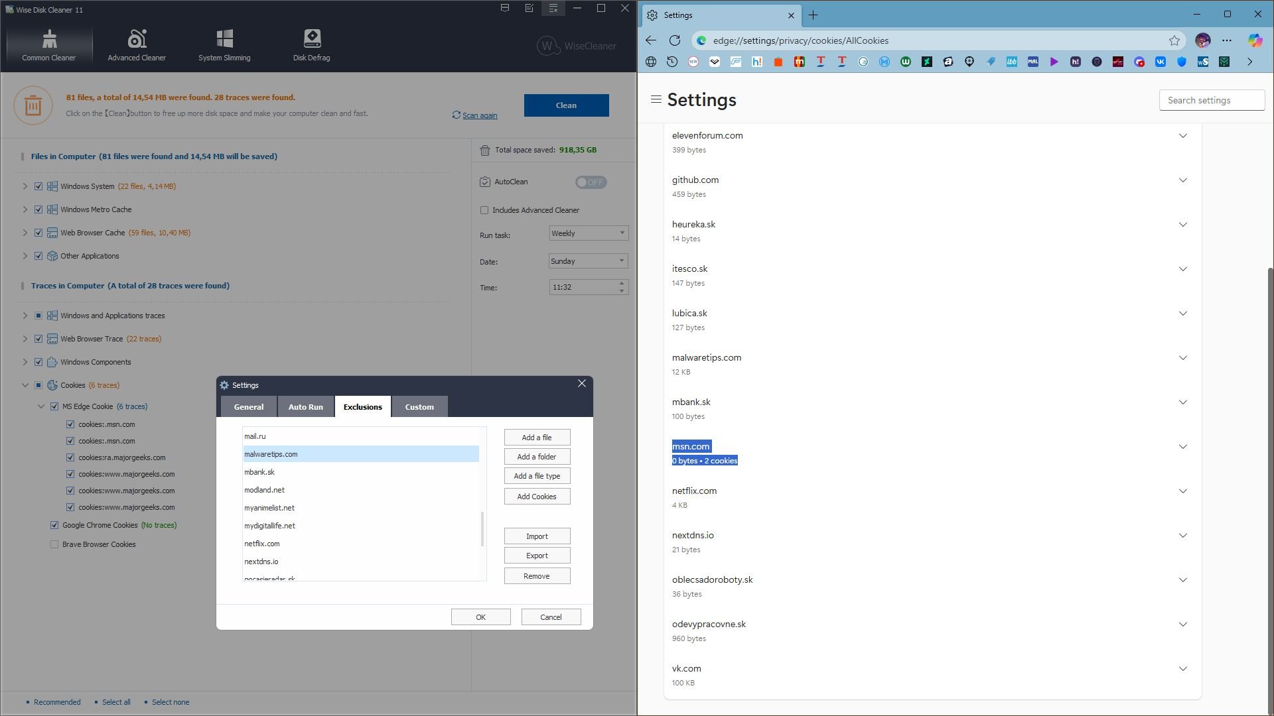Uncheck the Windows System checkbox
The height and width of the screenshot is (716, 1274).
tap(38, 186)
